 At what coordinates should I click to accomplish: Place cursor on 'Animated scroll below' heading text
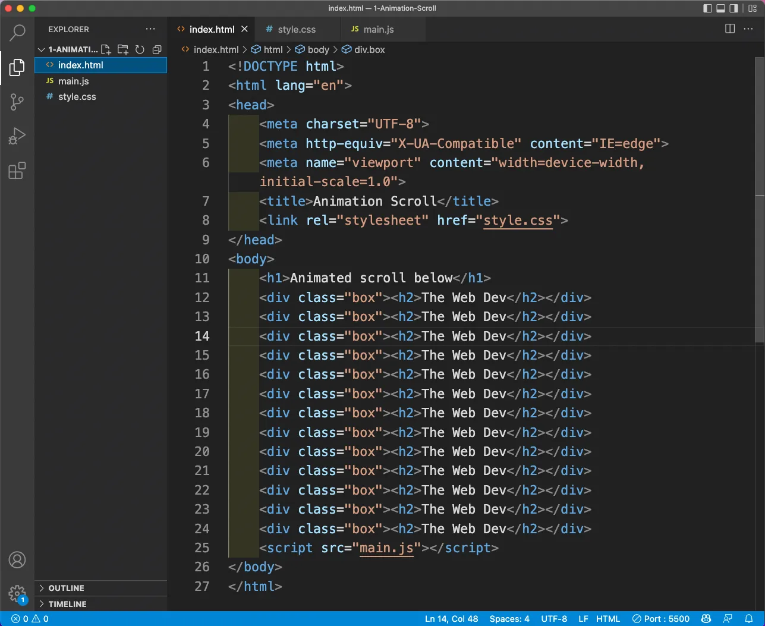click(x=372, y=278)
